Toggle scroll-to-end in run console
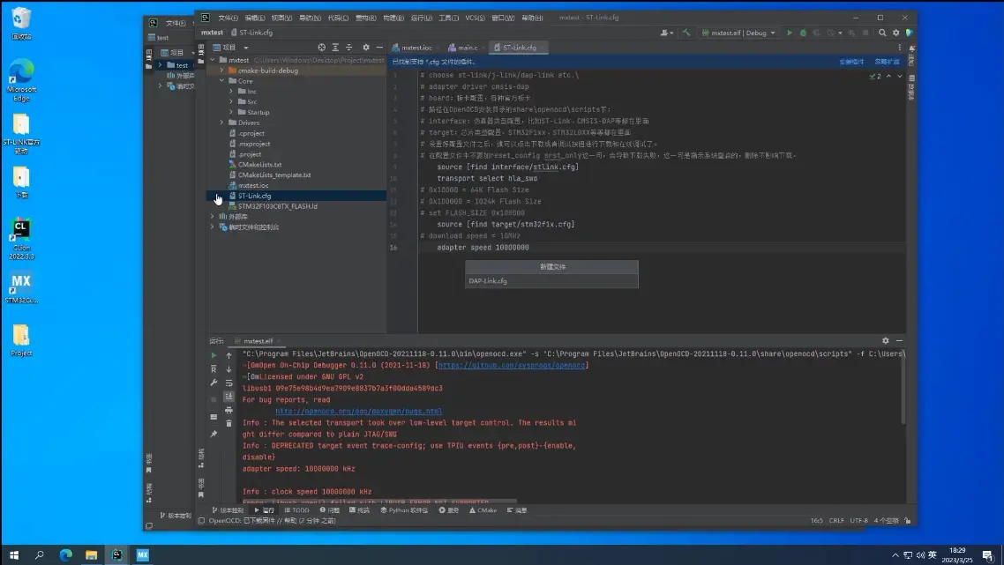1004x565 pixels. pos(229,397)
